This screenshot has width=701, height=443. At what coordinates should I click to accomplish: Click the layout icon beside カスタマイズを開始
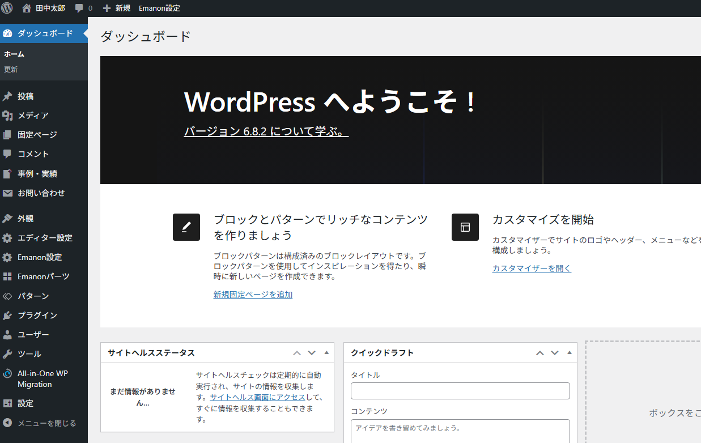click(x=465, y=227)
